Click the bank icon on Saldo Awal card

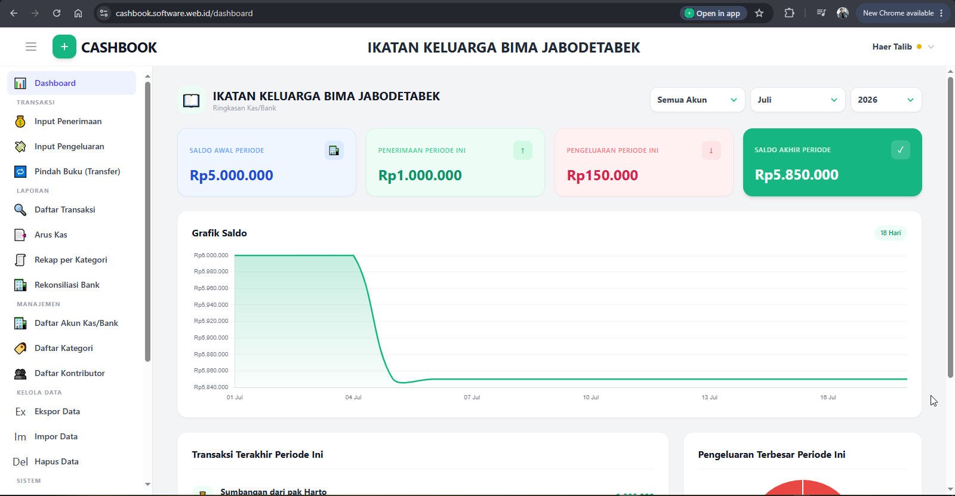click(x=334, y=150)
